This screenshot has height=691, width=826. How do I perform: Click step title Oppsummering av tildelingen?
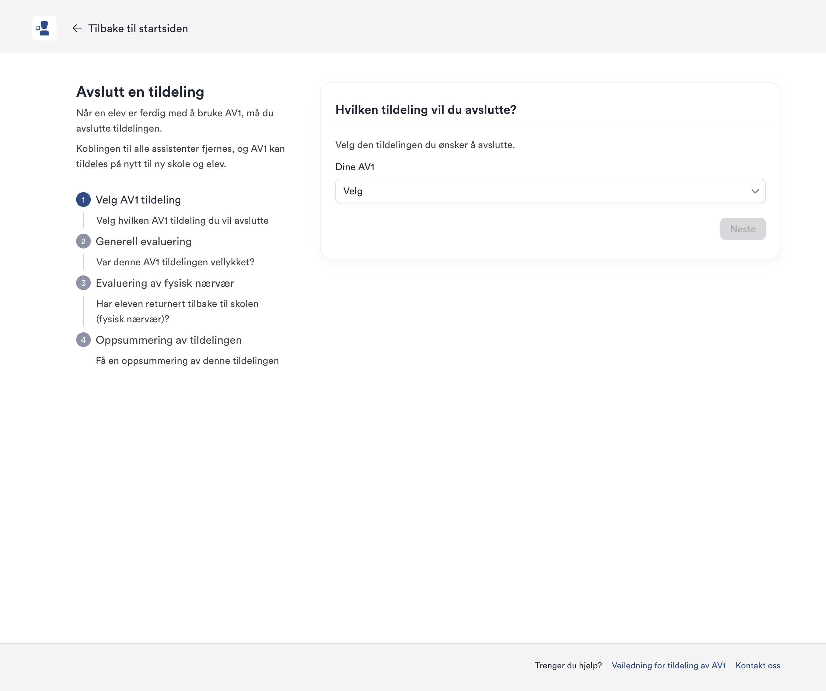[x=169, y=340]
